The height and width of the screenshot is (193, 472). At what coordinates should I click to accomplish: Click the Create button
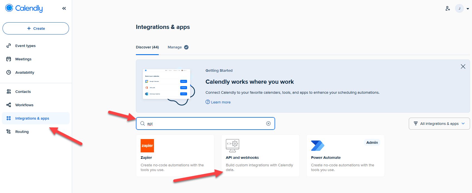click(x=36, y=28)
